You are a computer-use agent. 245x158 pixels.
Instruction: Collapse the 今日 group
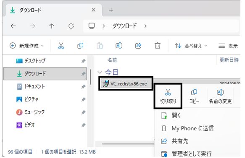pos(100,73)
